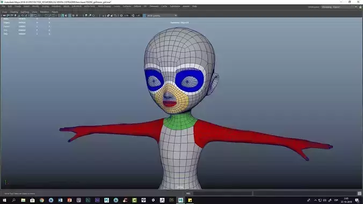This screenshot has height=204, width=363.
Task: Open the panel Shading menu
Action: click(14, 12)
